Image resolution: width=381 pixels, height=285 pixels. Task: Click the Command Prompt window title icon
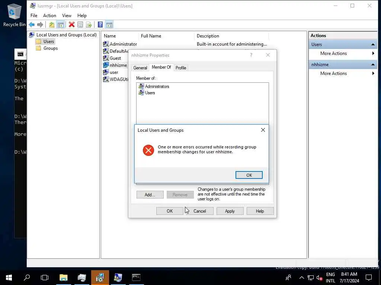point(20,54)
